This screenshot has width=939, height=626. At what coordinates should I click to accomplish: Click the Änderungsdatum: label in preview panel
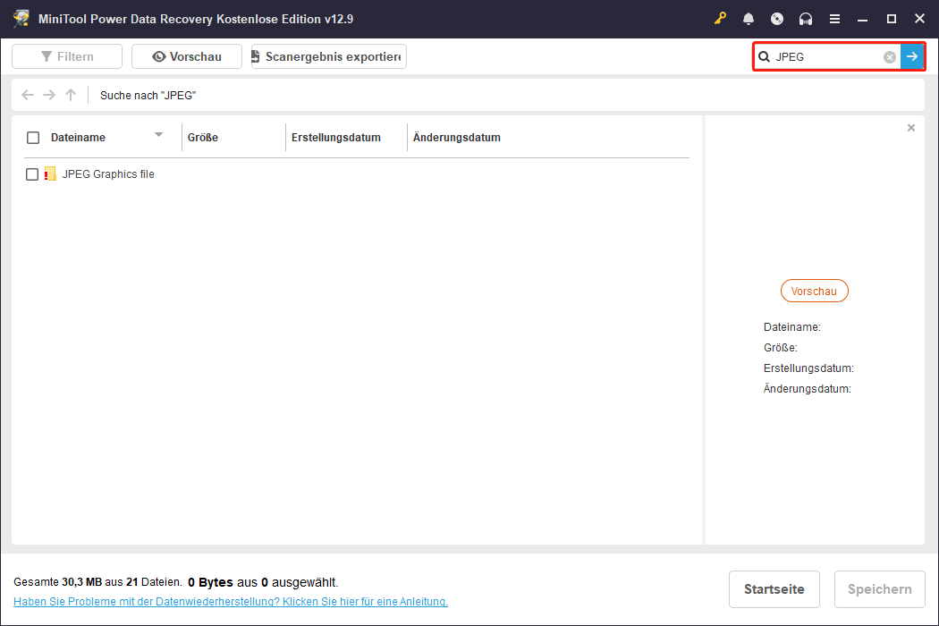point(808,388)
